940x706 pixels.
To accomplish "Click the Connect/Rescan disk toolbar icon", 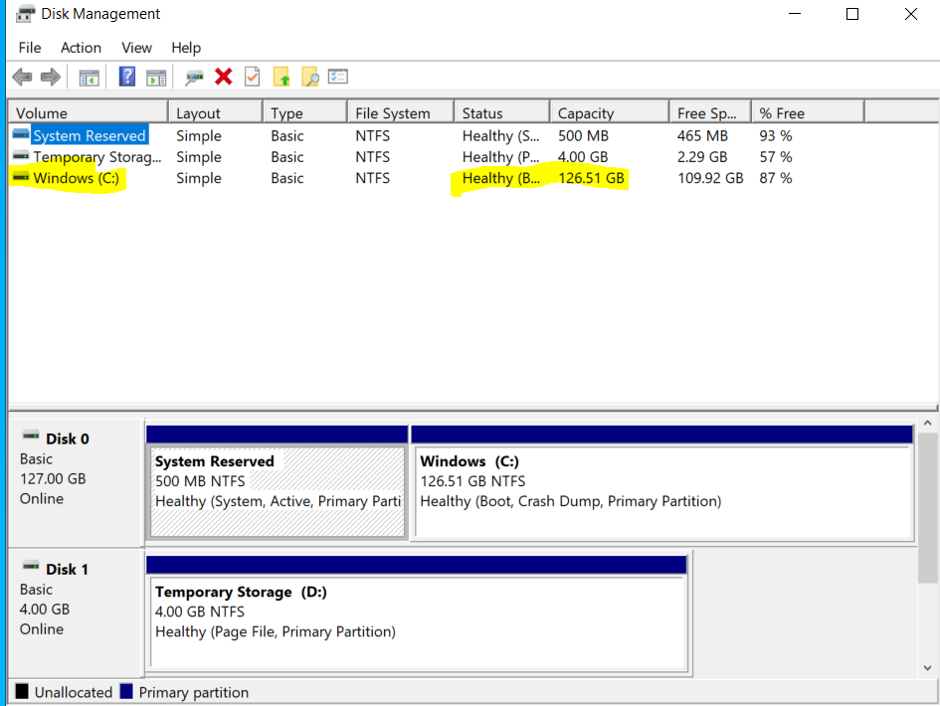I will click(x=194, y=78).
